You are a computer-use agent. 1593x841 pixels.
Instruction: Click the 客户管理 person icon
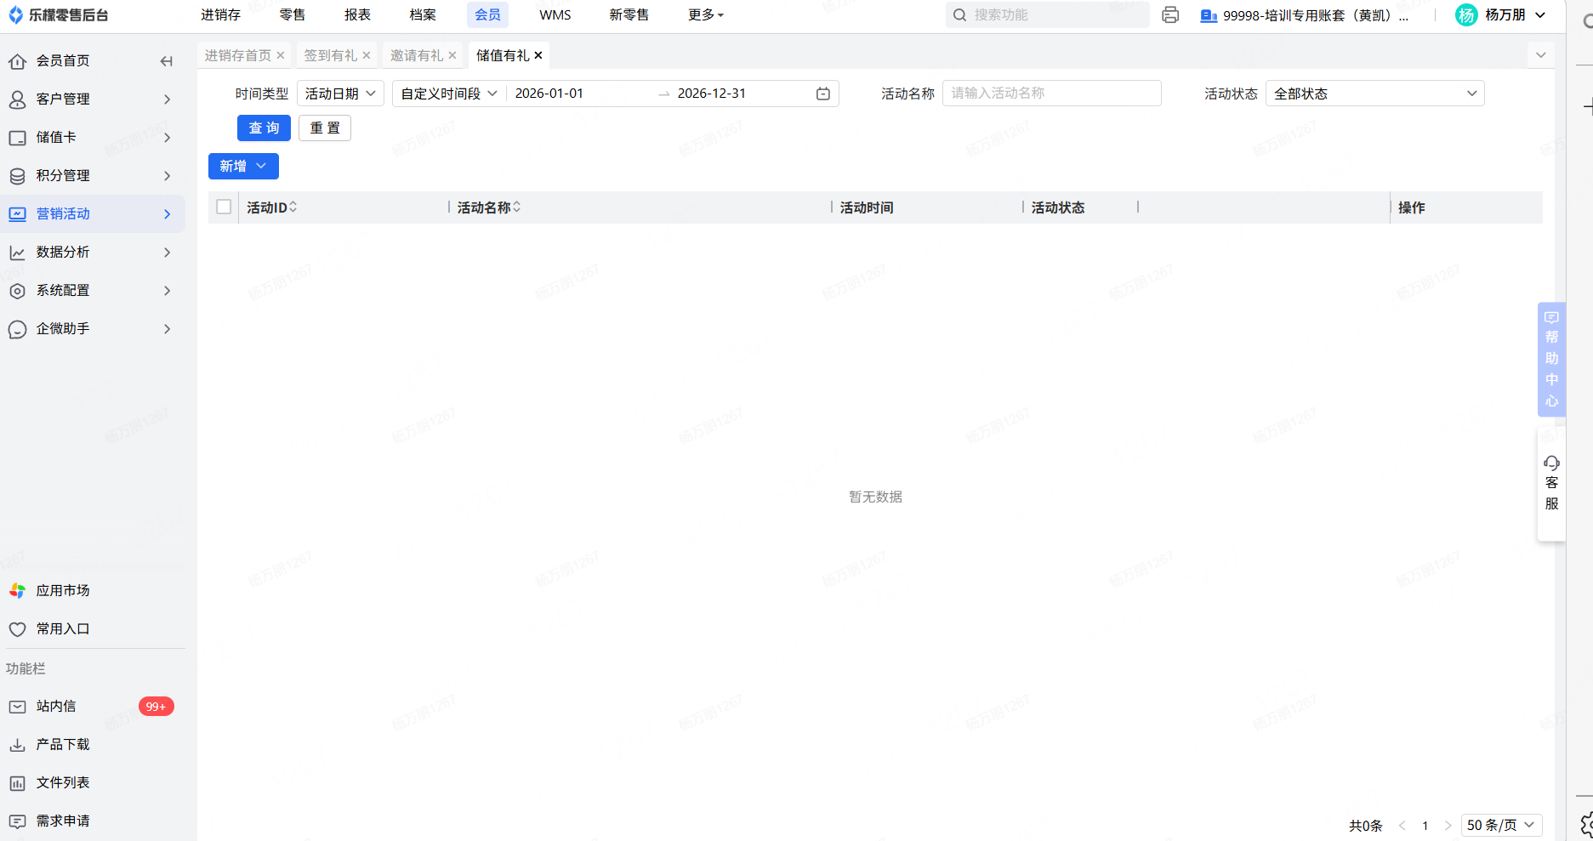[17, 99]
